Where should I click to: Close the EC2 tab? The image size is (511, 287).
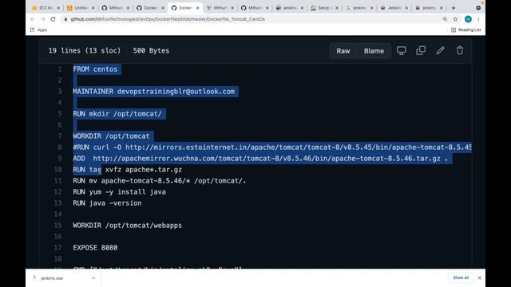58,8
